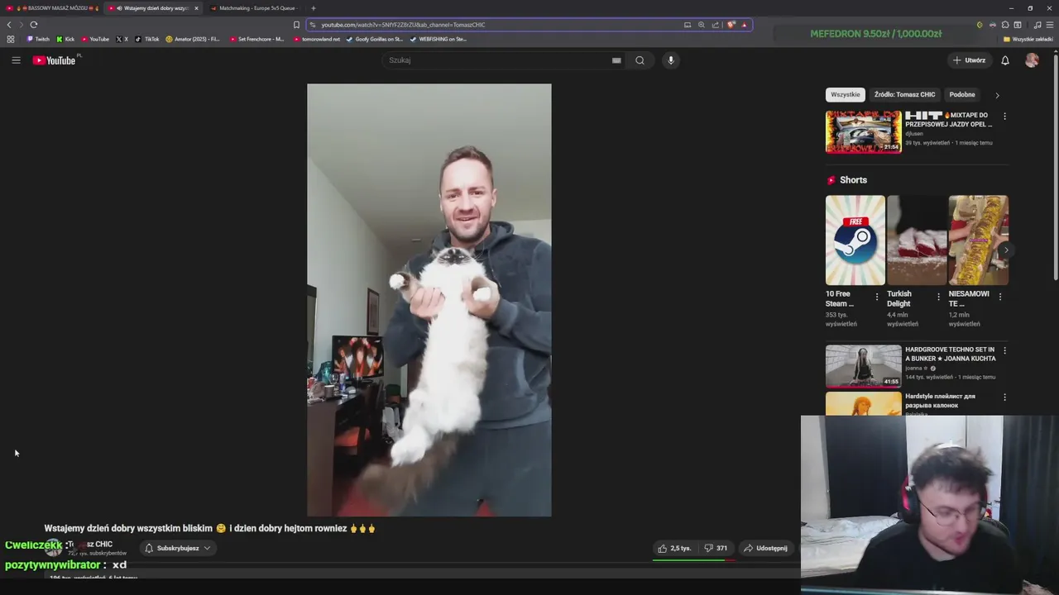Select the Wszystkie filter chip
Viewport: 1059px width, 595px height.
pyautogui.click(x=846, y=94)
